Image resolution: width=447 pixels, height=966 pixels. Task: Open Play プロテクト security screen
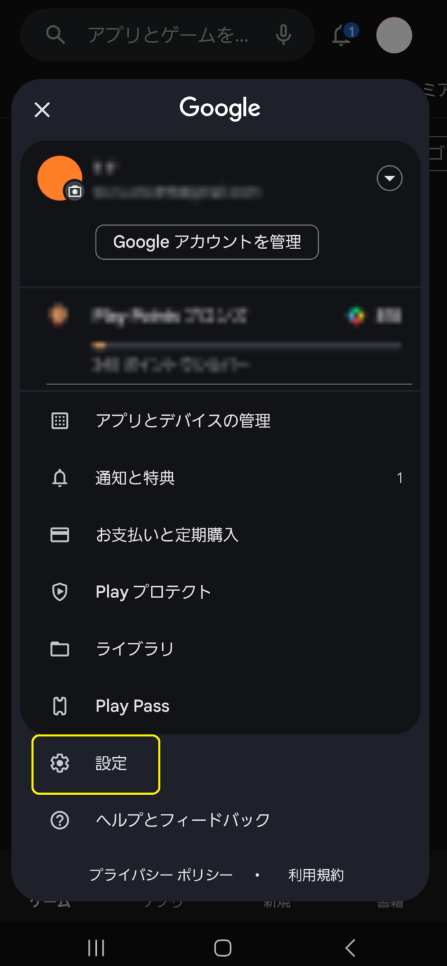[x=152, y=592]
